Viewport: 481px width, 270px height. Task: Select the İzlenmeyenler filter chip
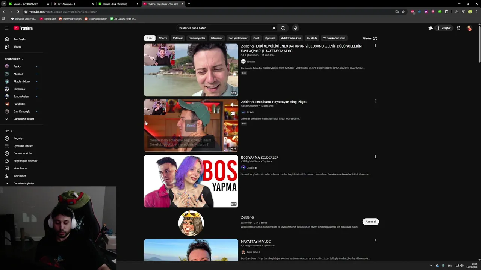pyautogui.click(x=197, y=38)
